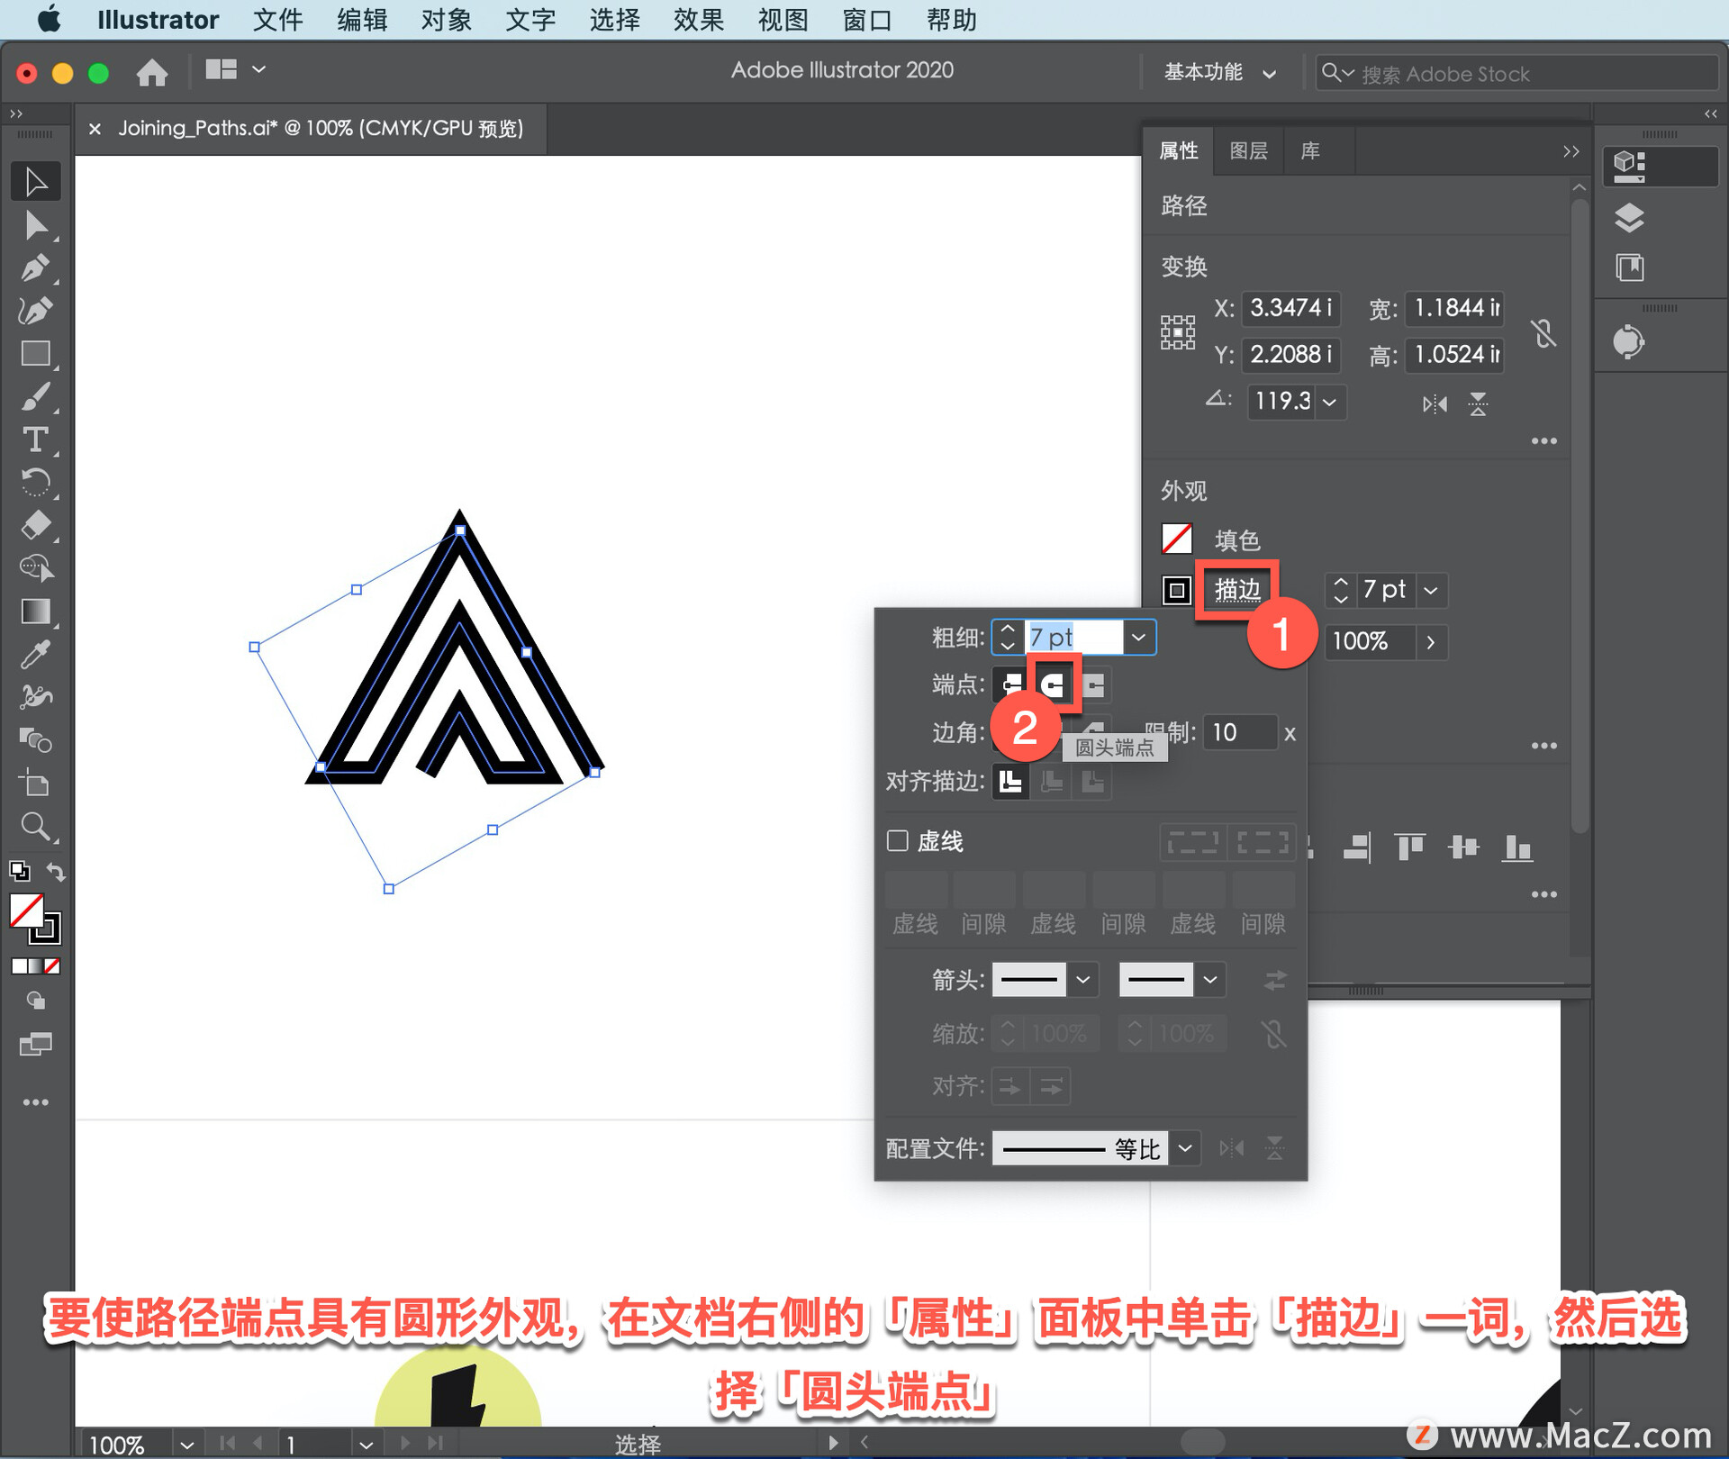The image size is (1729, 1459).
Task: Select the Rectangle tool
Action: coord(35,354)
